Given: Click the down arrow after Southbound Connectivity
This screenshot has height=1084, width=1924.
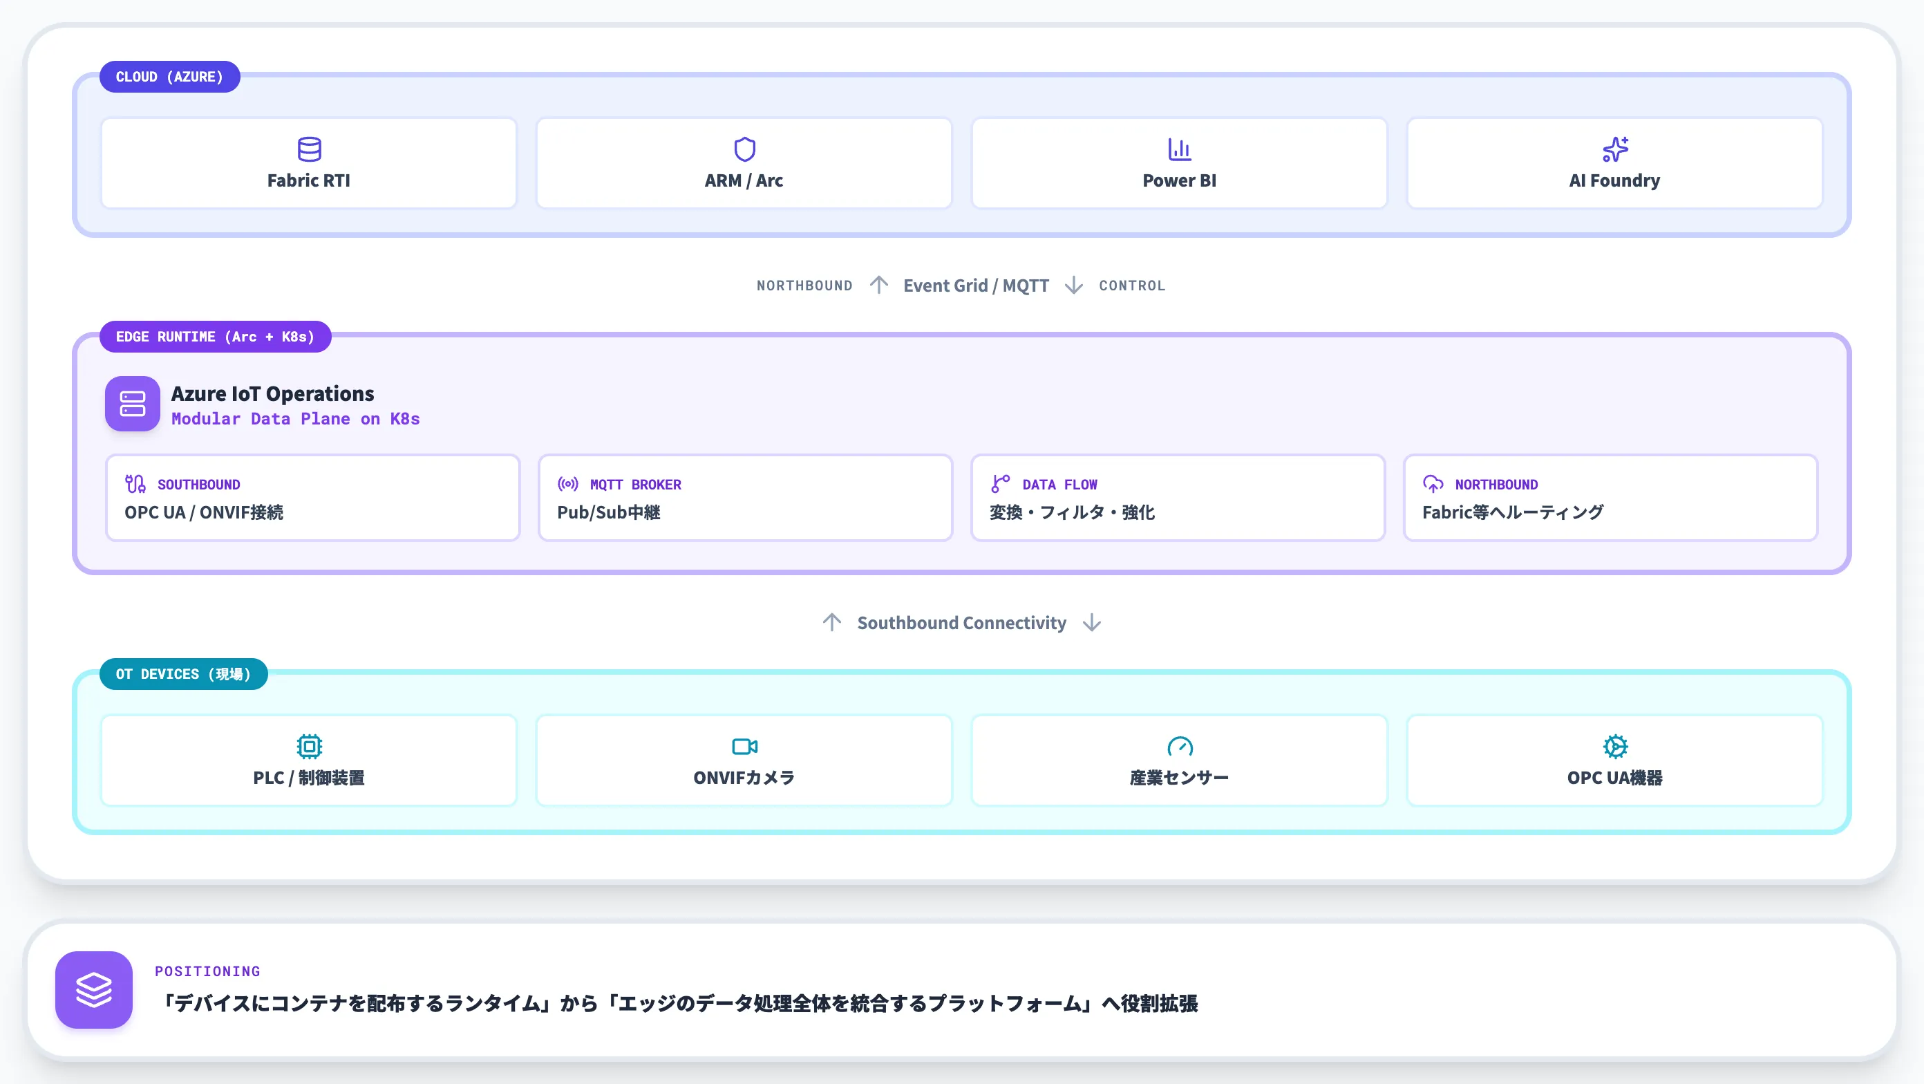Looking at the screenshot, I should coord(1091,622).
